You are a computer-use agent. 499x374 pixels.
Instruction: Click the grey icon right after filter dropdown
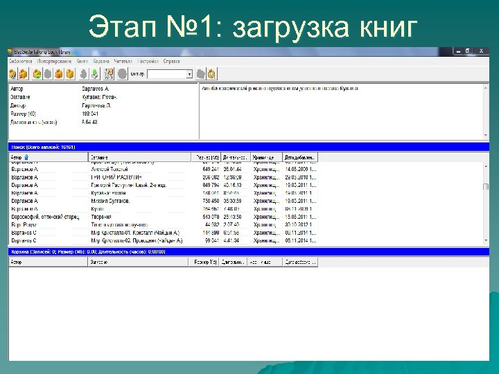tap(200, 74)
